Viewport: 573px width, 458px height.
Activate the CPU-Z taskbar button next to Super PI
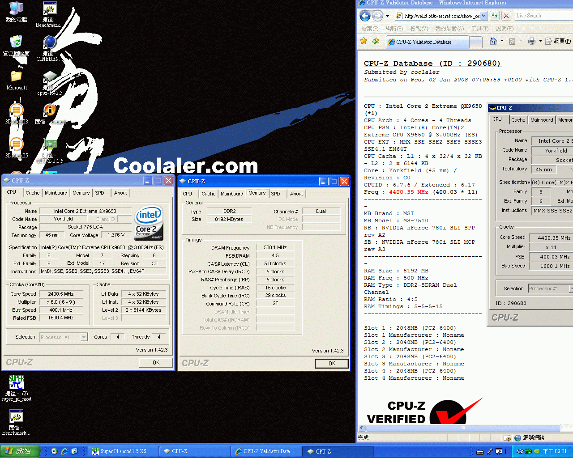[x=195, y=451]
